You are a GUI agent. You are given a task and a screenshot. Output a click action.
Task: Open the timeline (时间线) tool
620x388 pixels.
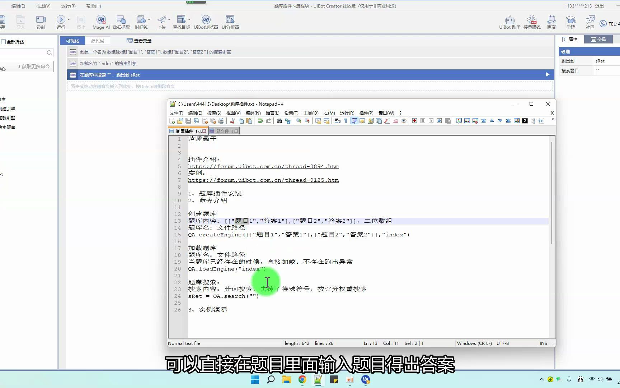(x=141, y=22)
